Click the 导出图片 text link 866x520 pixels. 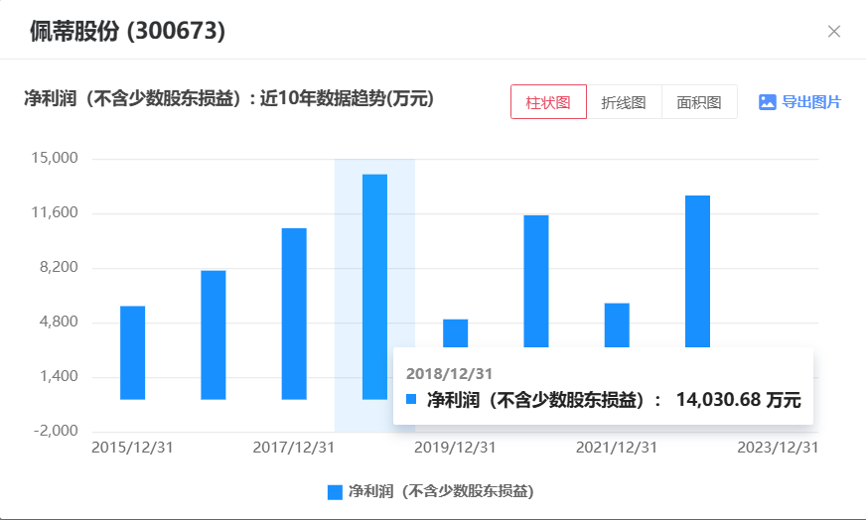[x=811, y=102]
